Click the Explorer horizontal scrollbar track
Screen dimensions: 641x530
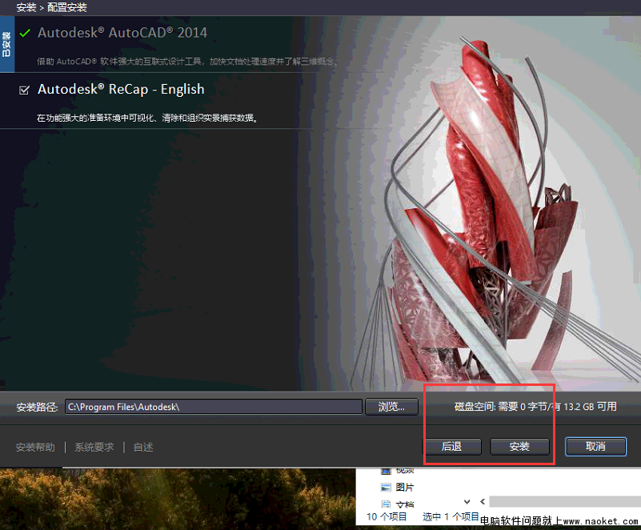click(x=565, y=501)
